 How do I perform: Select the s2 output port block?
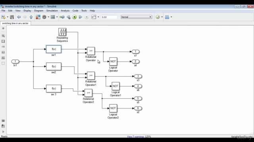(x=138, y=108)
